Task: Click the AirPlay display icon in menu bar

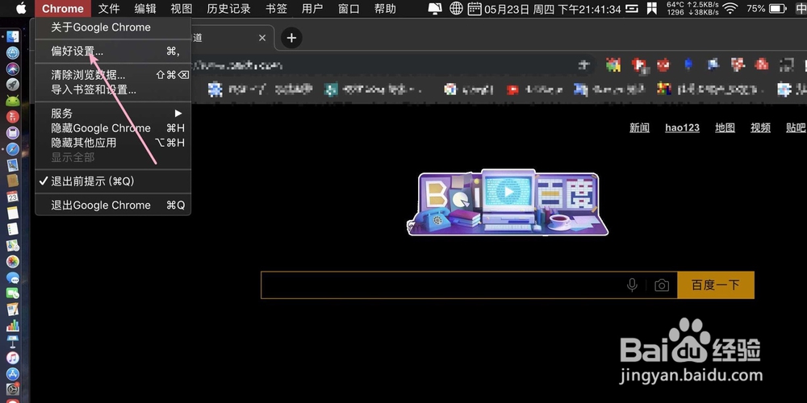Action: tap(435, 8)
